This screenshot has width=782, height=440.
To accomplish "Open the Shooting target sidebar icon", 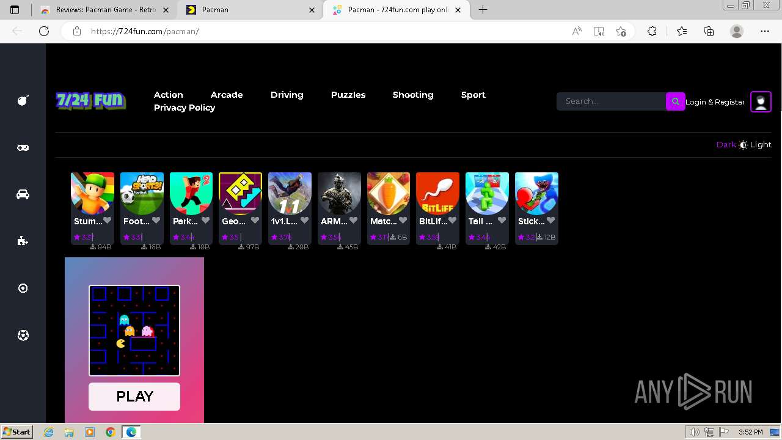I will (23, 288).
